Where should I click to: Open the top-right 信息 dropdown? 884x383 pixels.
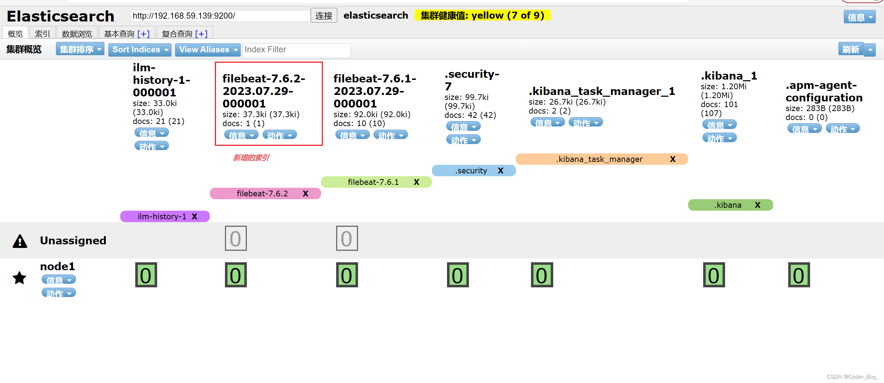point(860,17)
